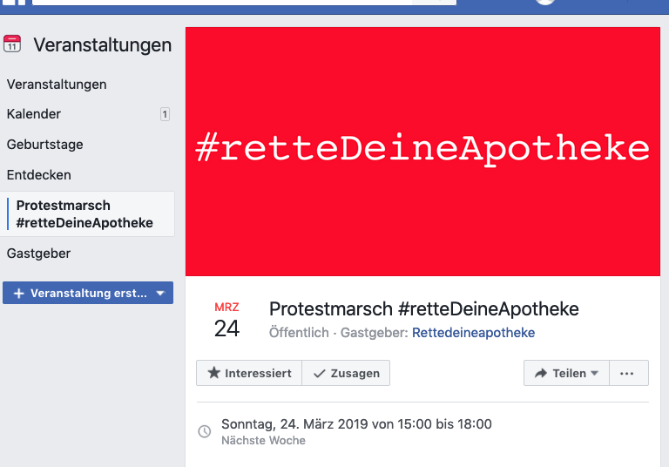
Task: Open Gastgeber in the sidebar
Action: point(38,254)
